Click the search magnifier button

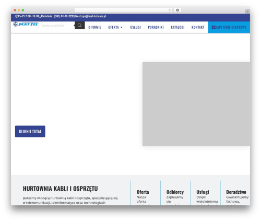click(x=80, y=26)
